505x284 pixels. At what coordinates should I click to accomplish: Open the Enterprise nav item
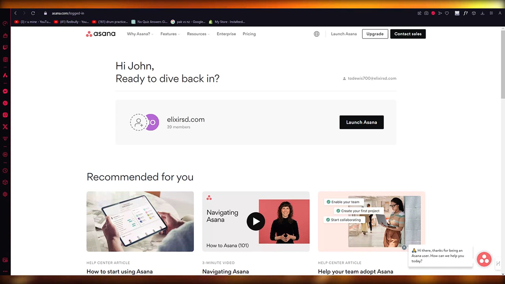[x=226, y=34]
